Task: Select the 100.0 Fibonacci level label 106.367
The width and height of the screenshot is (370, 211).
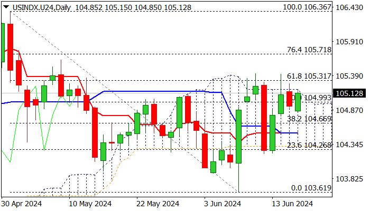Action: coord(307,8)
